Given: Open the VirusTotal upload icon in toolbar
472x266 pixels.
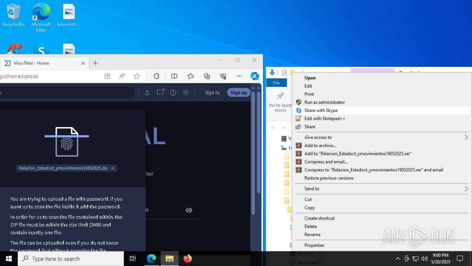Looking at the screenshot, I should (x=147, y=92).
